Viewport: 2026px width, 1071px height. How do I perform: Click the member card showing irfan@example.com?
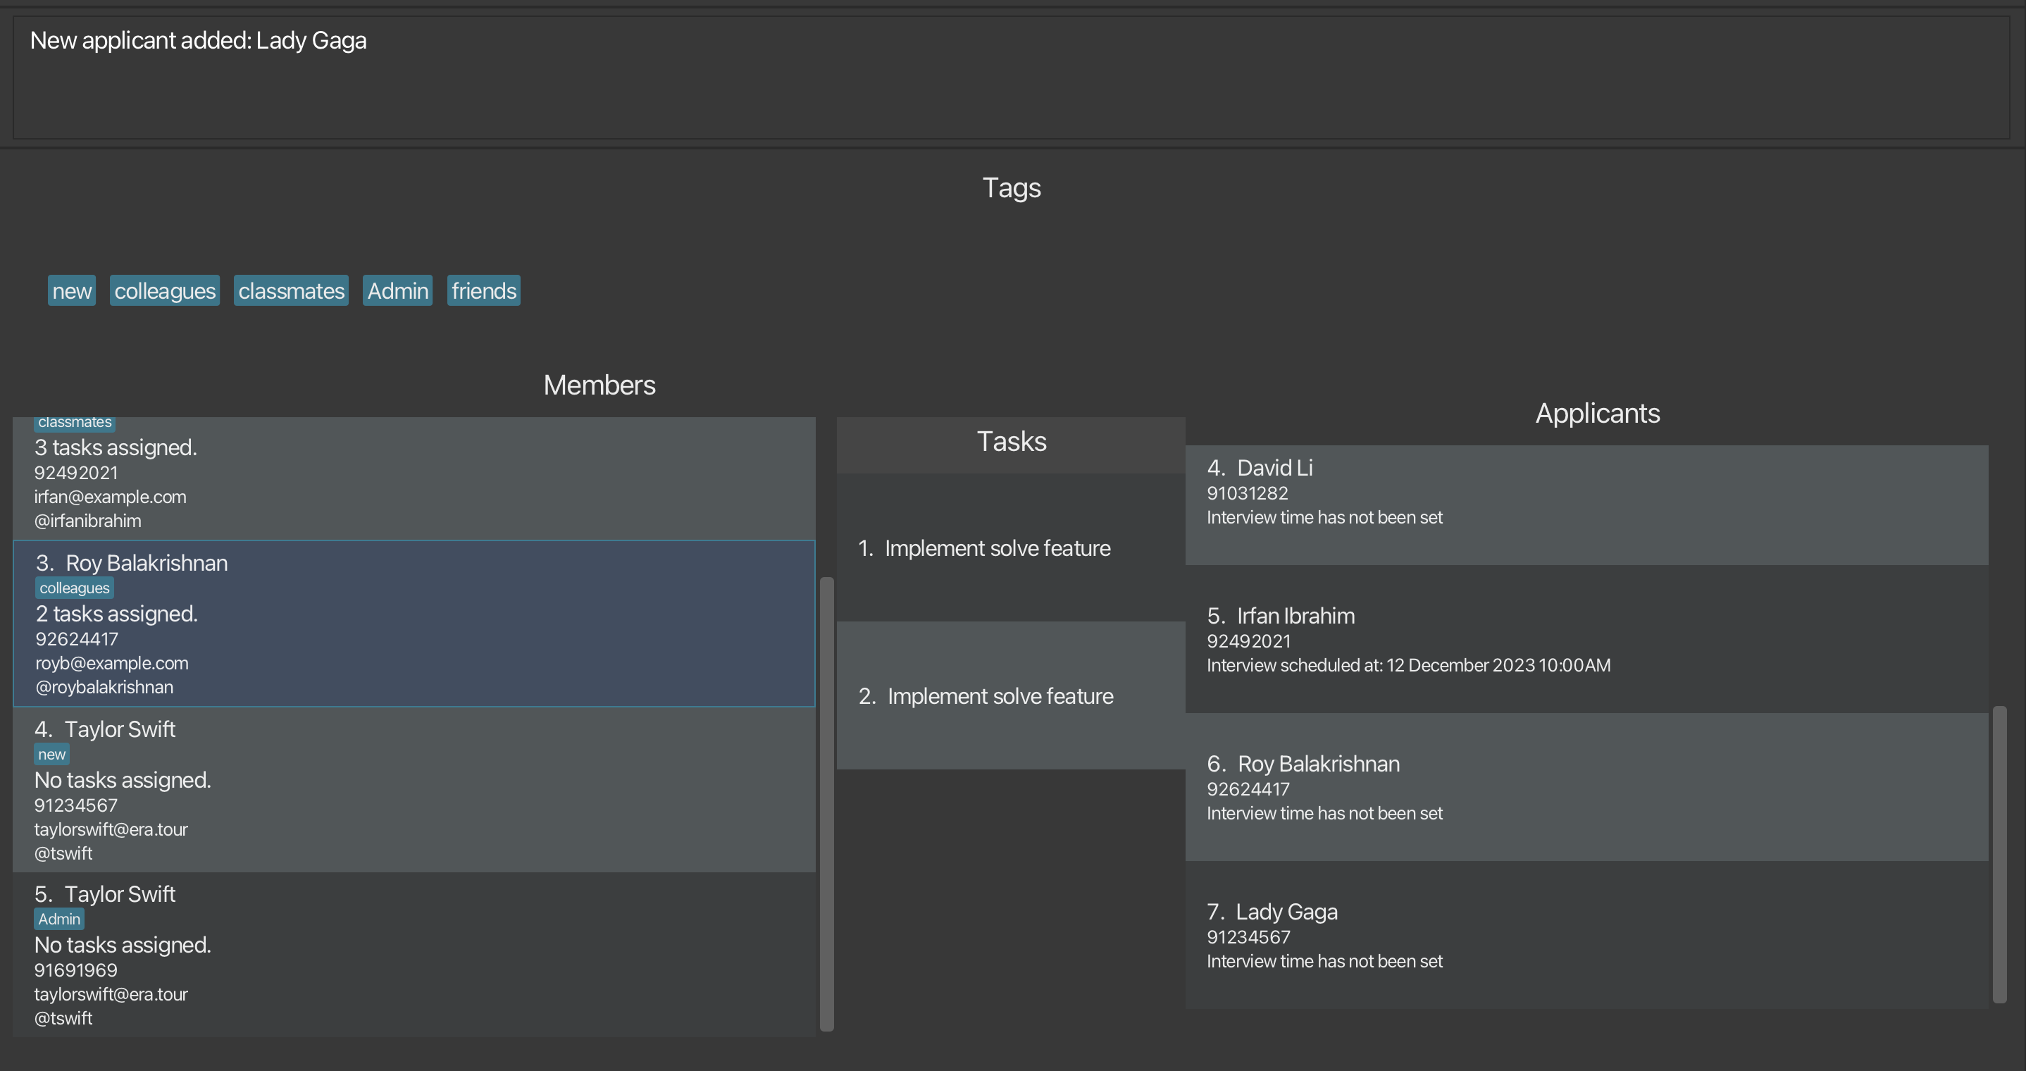pos(414,480)
